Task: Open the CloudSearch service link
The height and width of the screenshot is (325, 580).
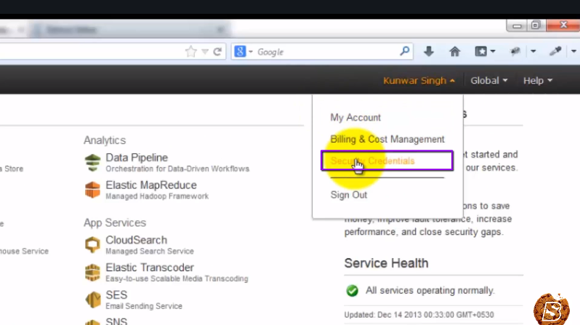Action: [136, 240]
